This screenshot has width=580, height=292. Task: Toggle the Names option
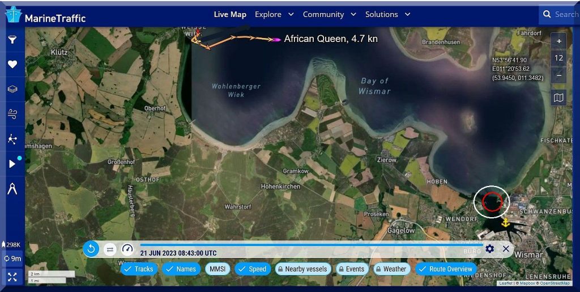(181, 269)
